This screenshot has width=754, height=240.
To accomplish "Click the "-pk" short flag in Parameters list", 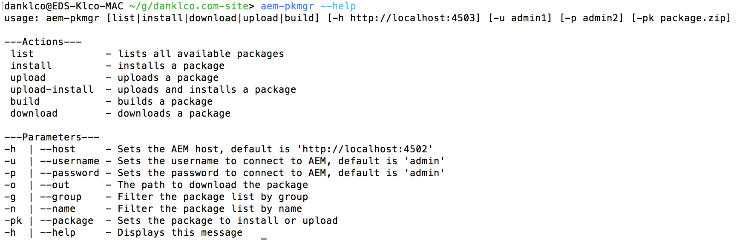I will (x=13, y=221).
